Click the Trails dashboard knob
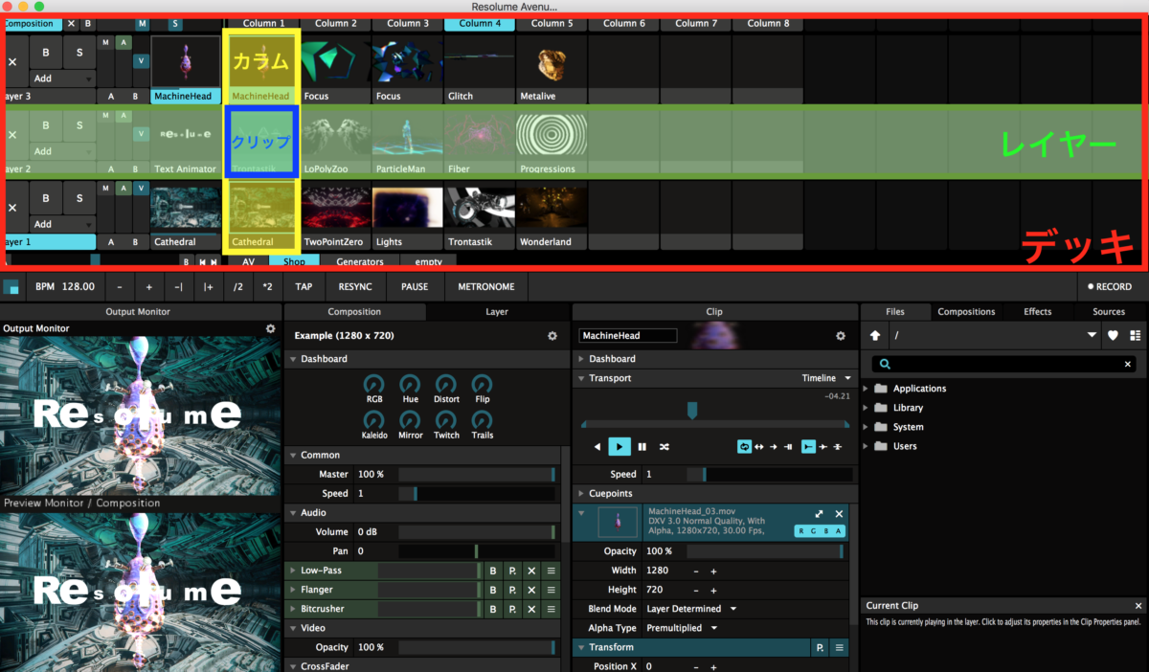 [483, 420]
